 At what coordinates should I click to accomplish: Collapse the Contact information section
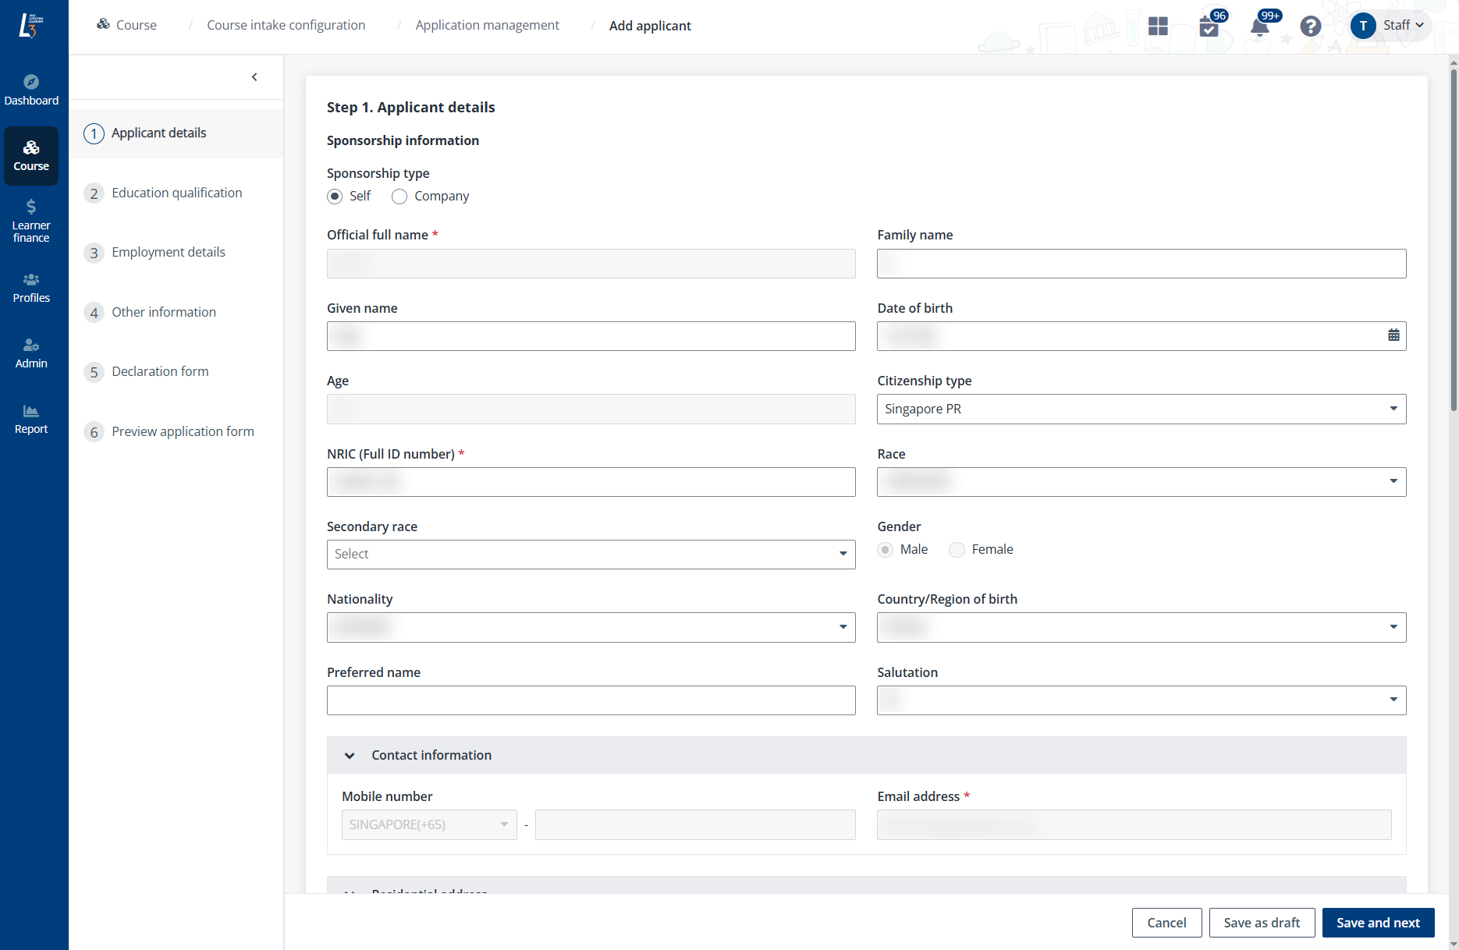[349, 755]
